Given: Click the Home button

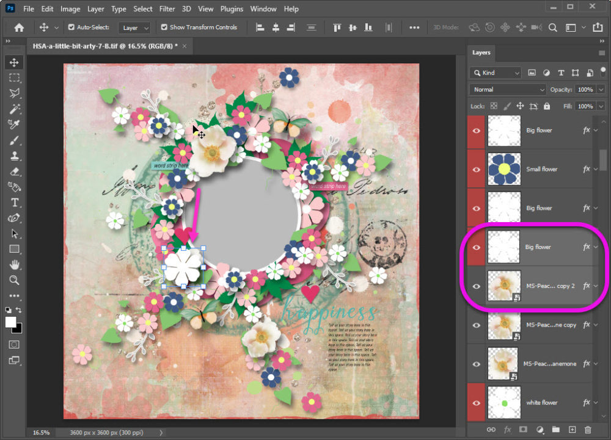Looking at the screenshot, I should [x=19, y=27].
